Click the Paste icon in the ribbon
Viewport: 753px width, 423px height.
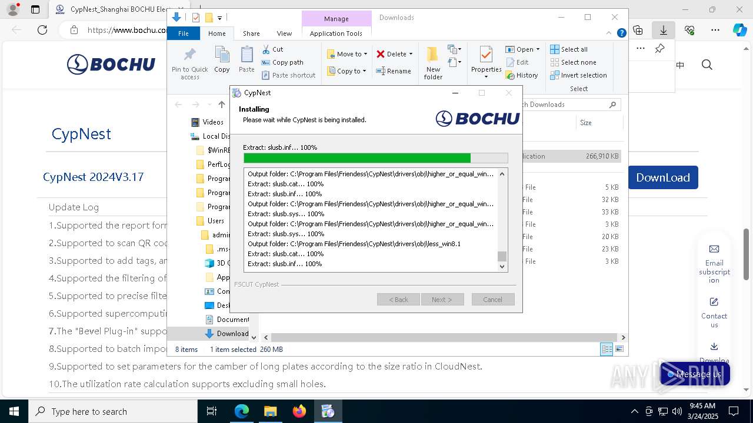click(246, 60)
